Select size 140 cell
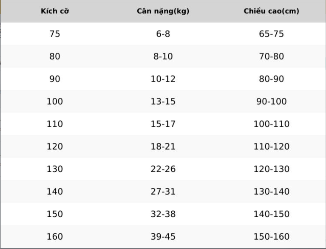This screenshot has width=326, height=249. point(55,192)
